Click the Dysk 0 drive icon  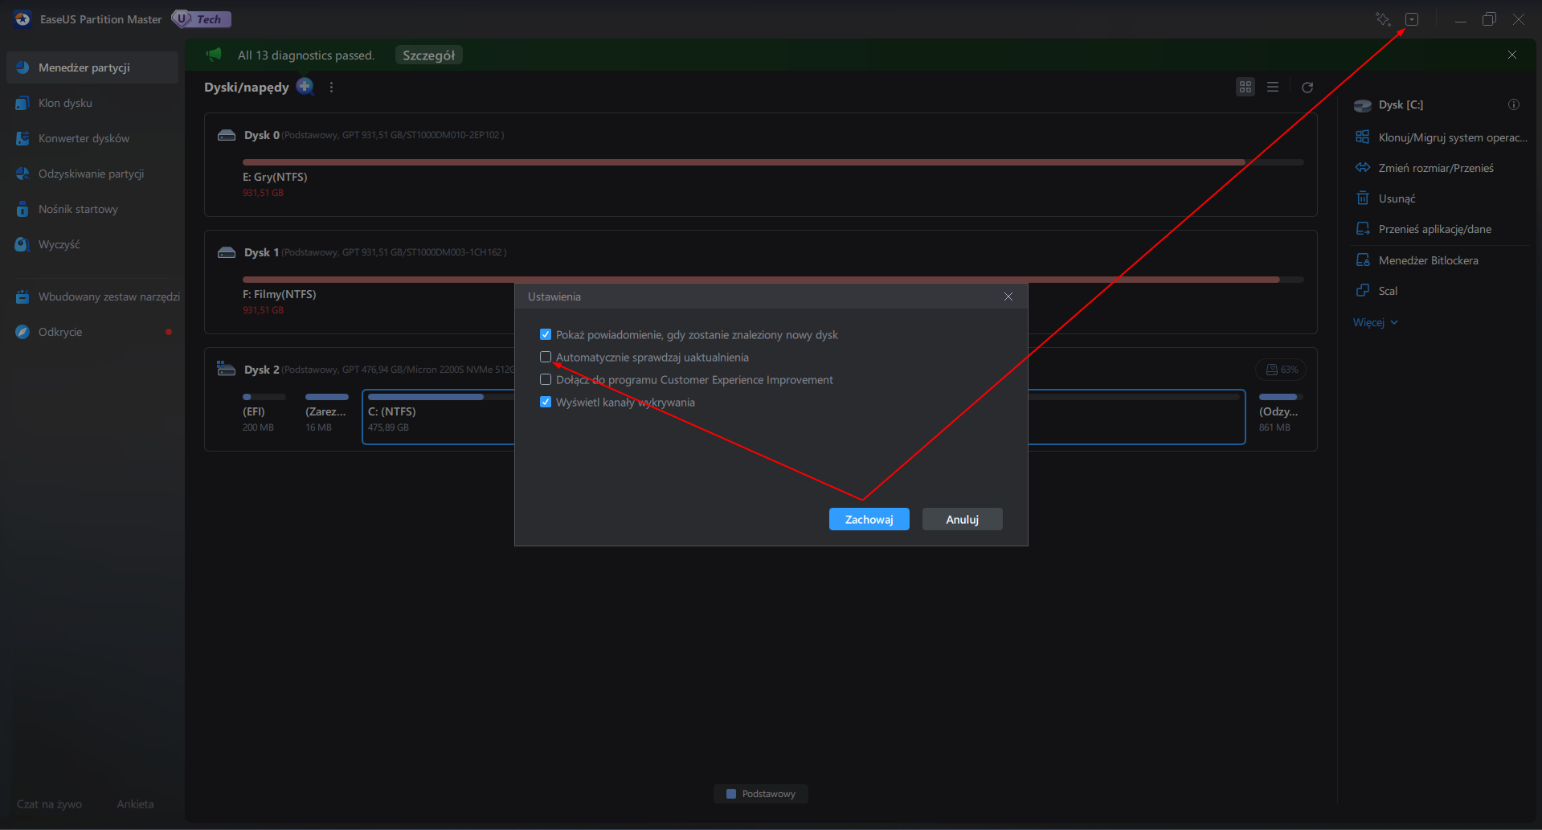[227, 135]
